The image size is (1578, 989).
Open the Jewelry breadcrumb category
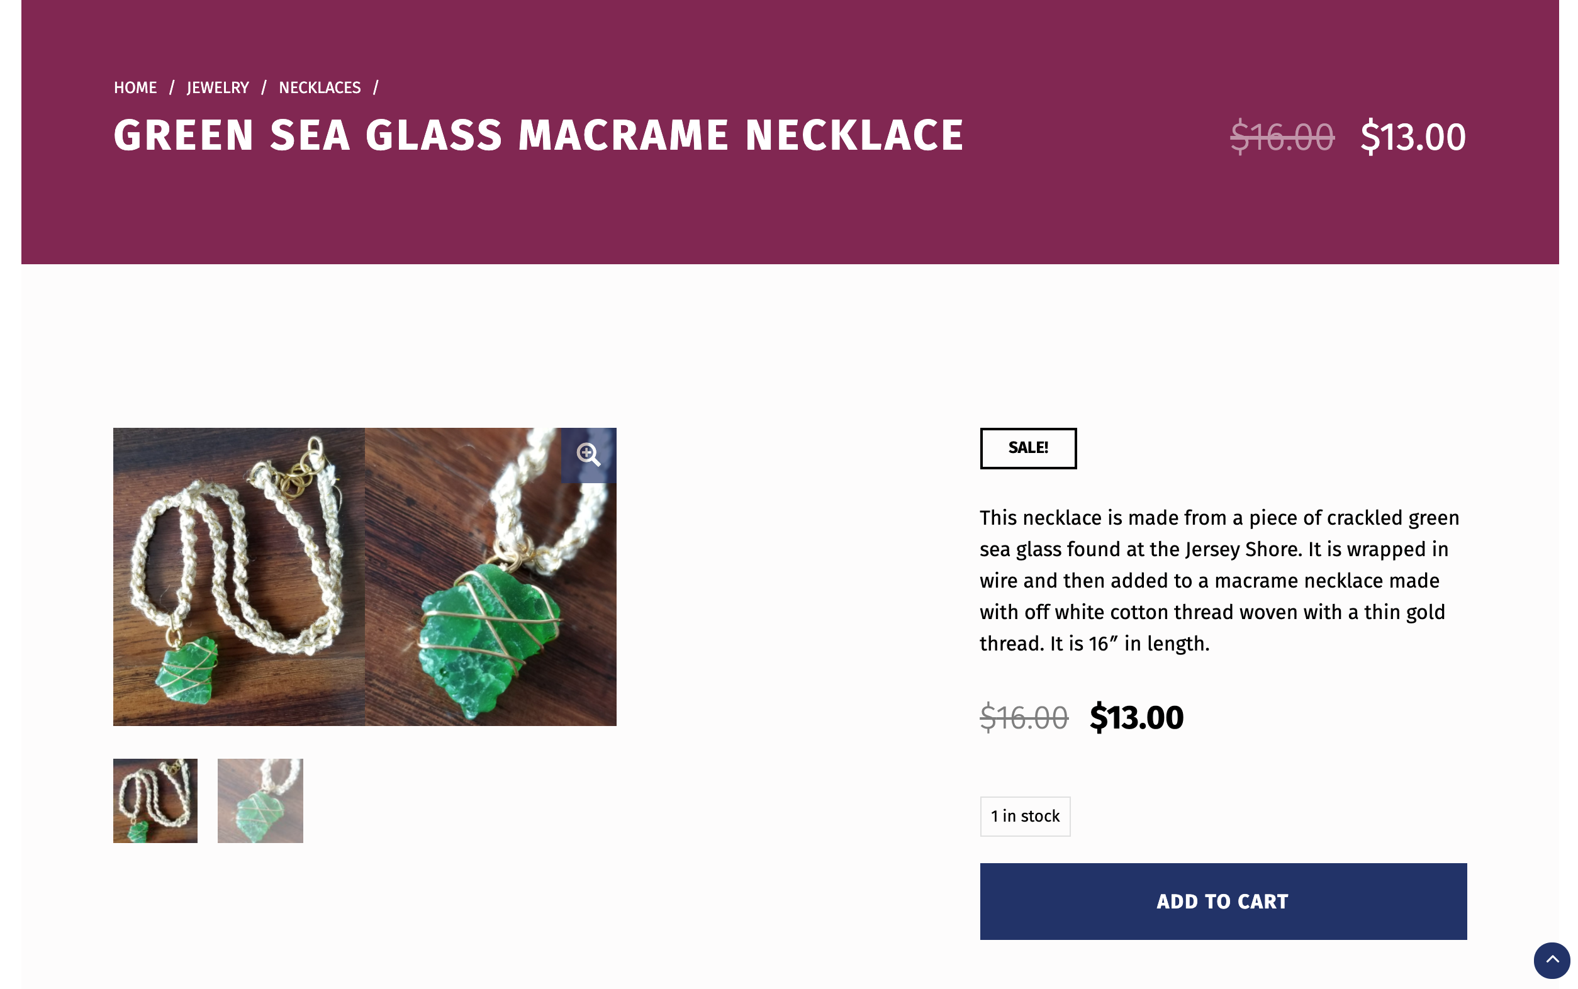tap(218, 87)
